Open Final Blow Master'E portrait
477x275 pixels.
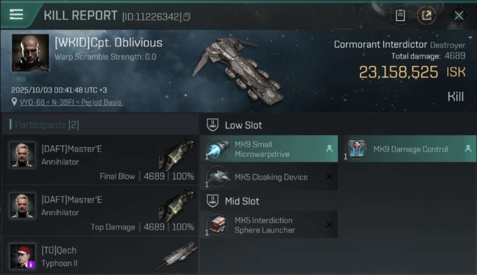click(x=22, y=155)
